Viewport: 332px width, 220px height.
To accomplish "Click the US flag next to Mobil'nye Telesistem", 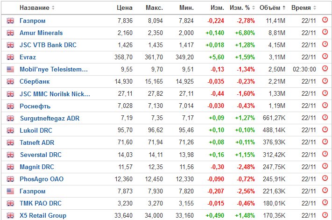I will coord(10,69).
